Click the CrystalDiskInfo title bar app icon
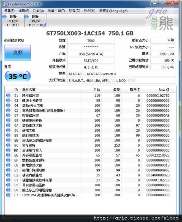Image resolution: width=182 pixels, height=222 pixels. [4, 4]
